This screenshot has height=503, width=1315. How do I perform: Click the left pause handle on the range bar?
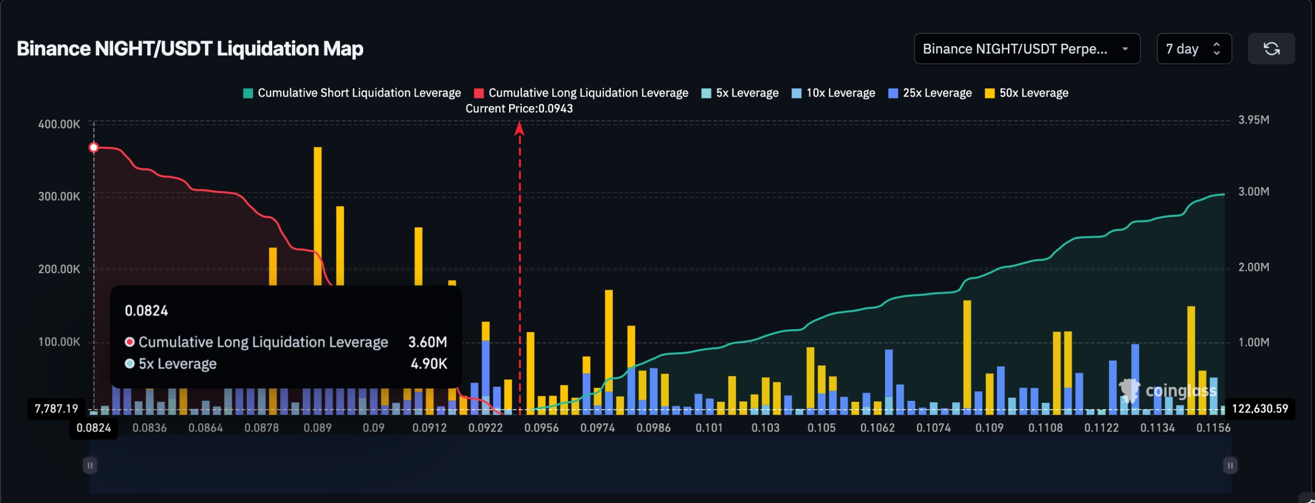pos(90,466)
